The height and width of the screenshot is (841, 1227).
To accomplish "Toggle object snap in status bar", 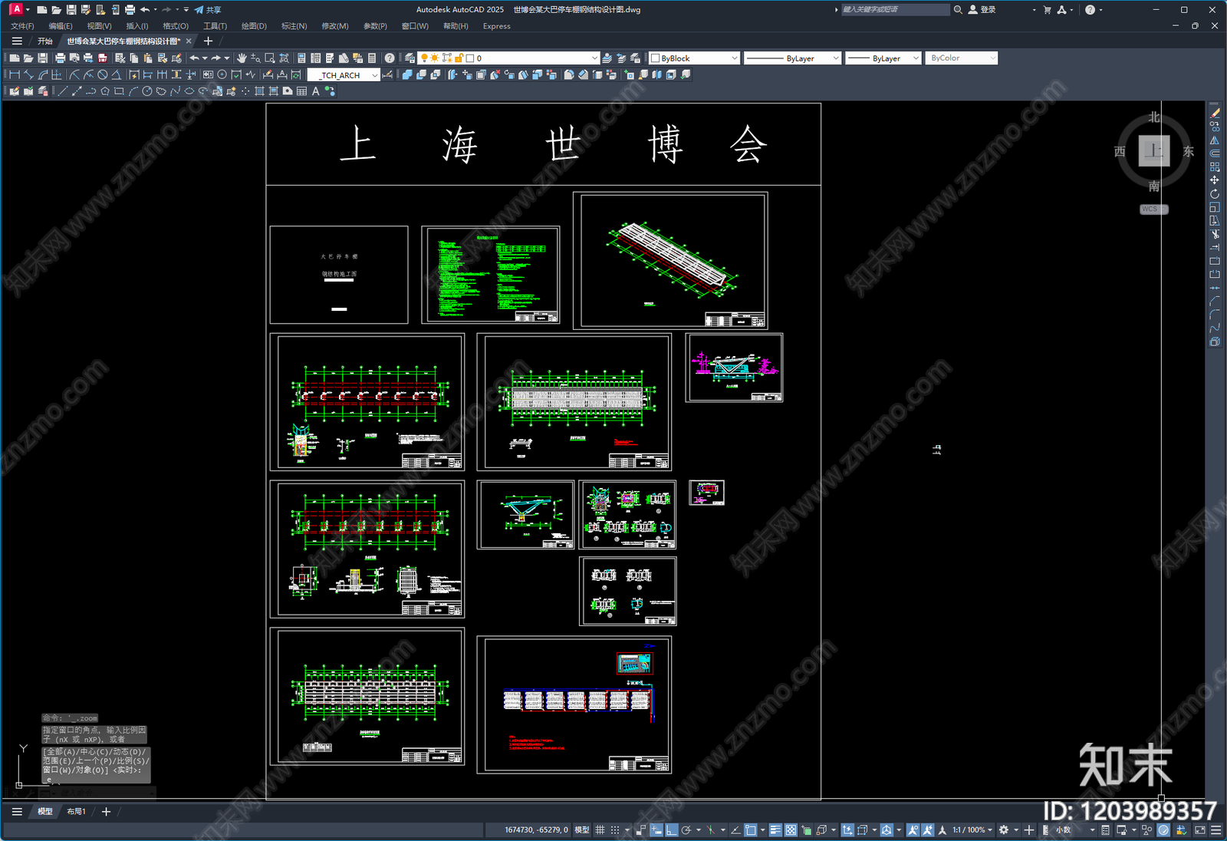I will [752, 830].
